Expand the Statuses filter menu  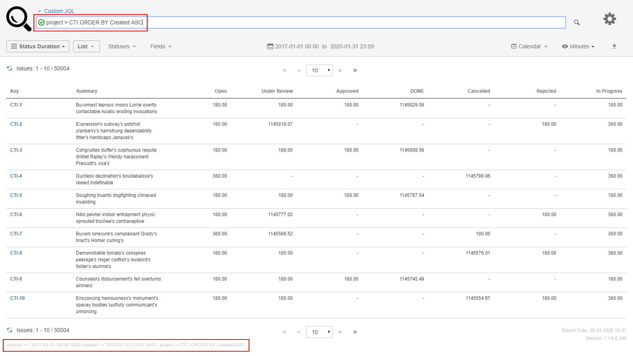click(122, 46)
